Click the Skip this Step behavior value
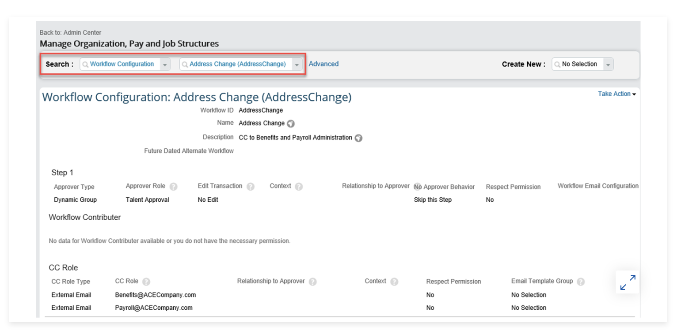This screenshot has width=677, height=331. point(433,200)
